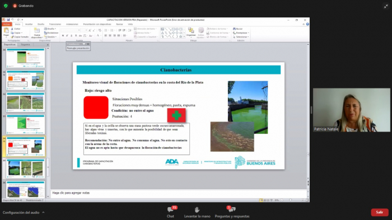Expand the Configuración del audio caret
392x220 pixels.
click(43, 212)
